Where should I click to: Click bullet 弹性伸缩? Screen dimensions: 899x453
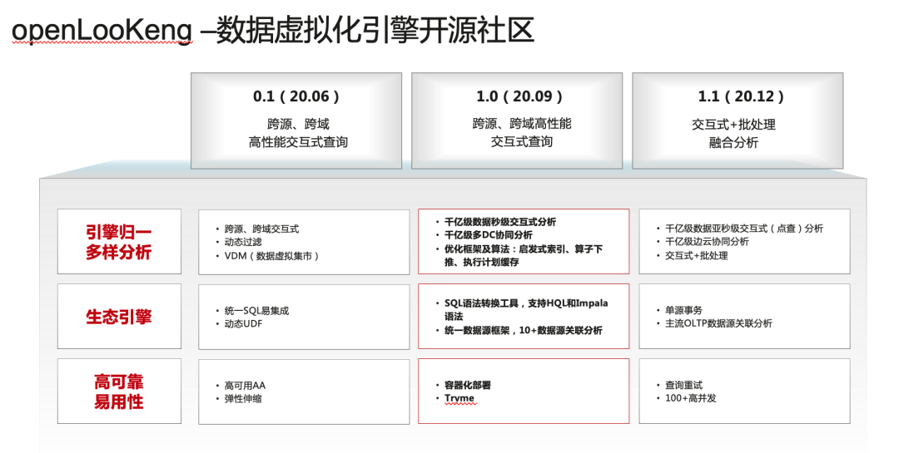pos(243,399)
